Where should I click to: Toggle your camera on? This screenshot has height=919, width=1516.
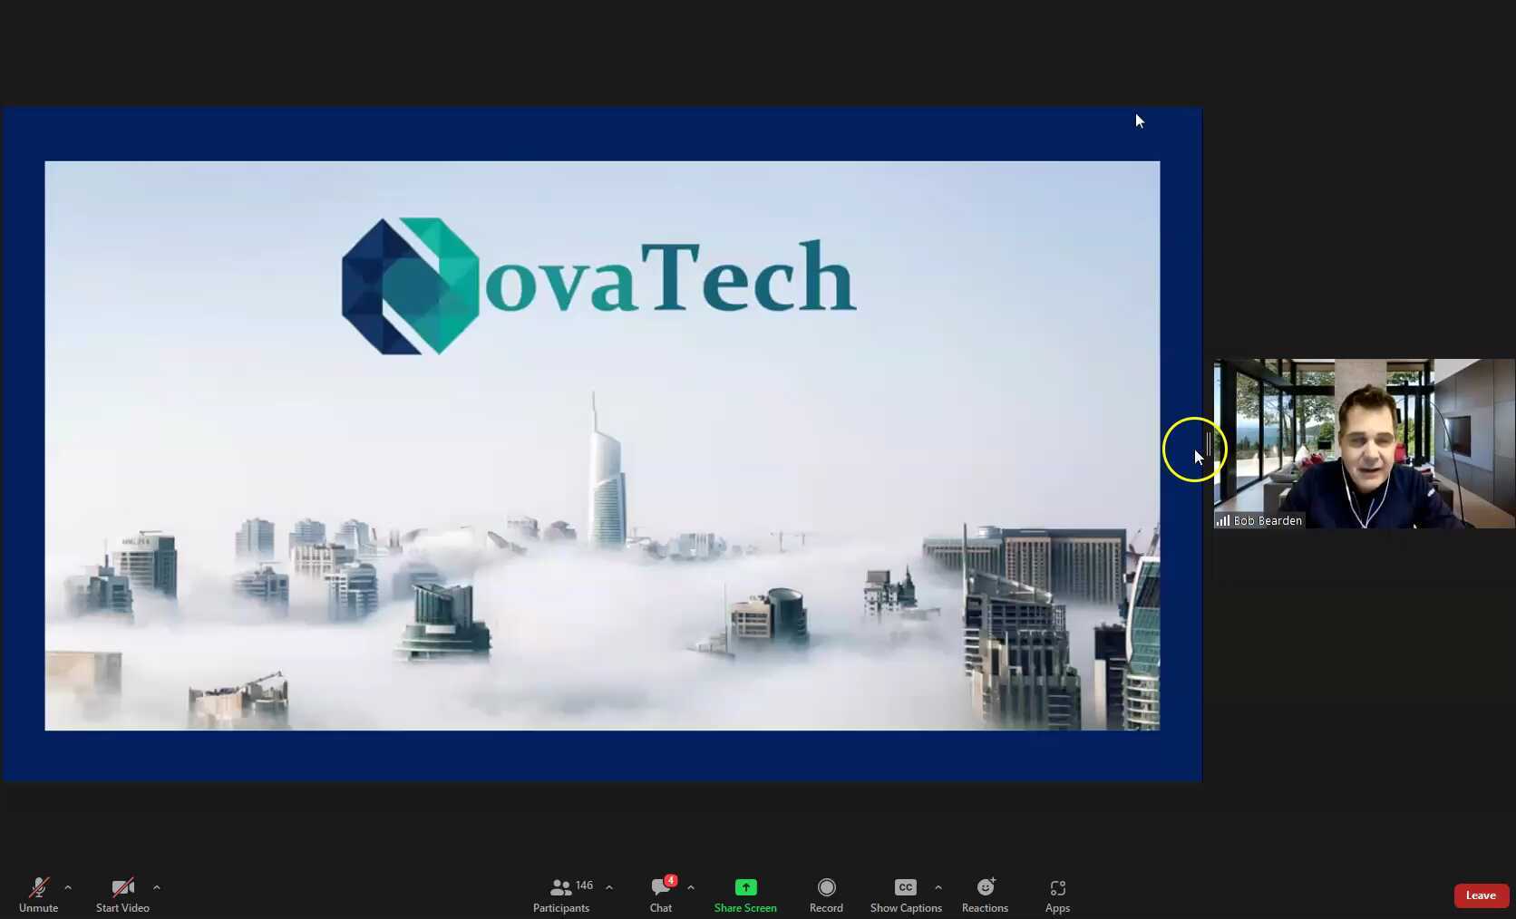(122, 894)
